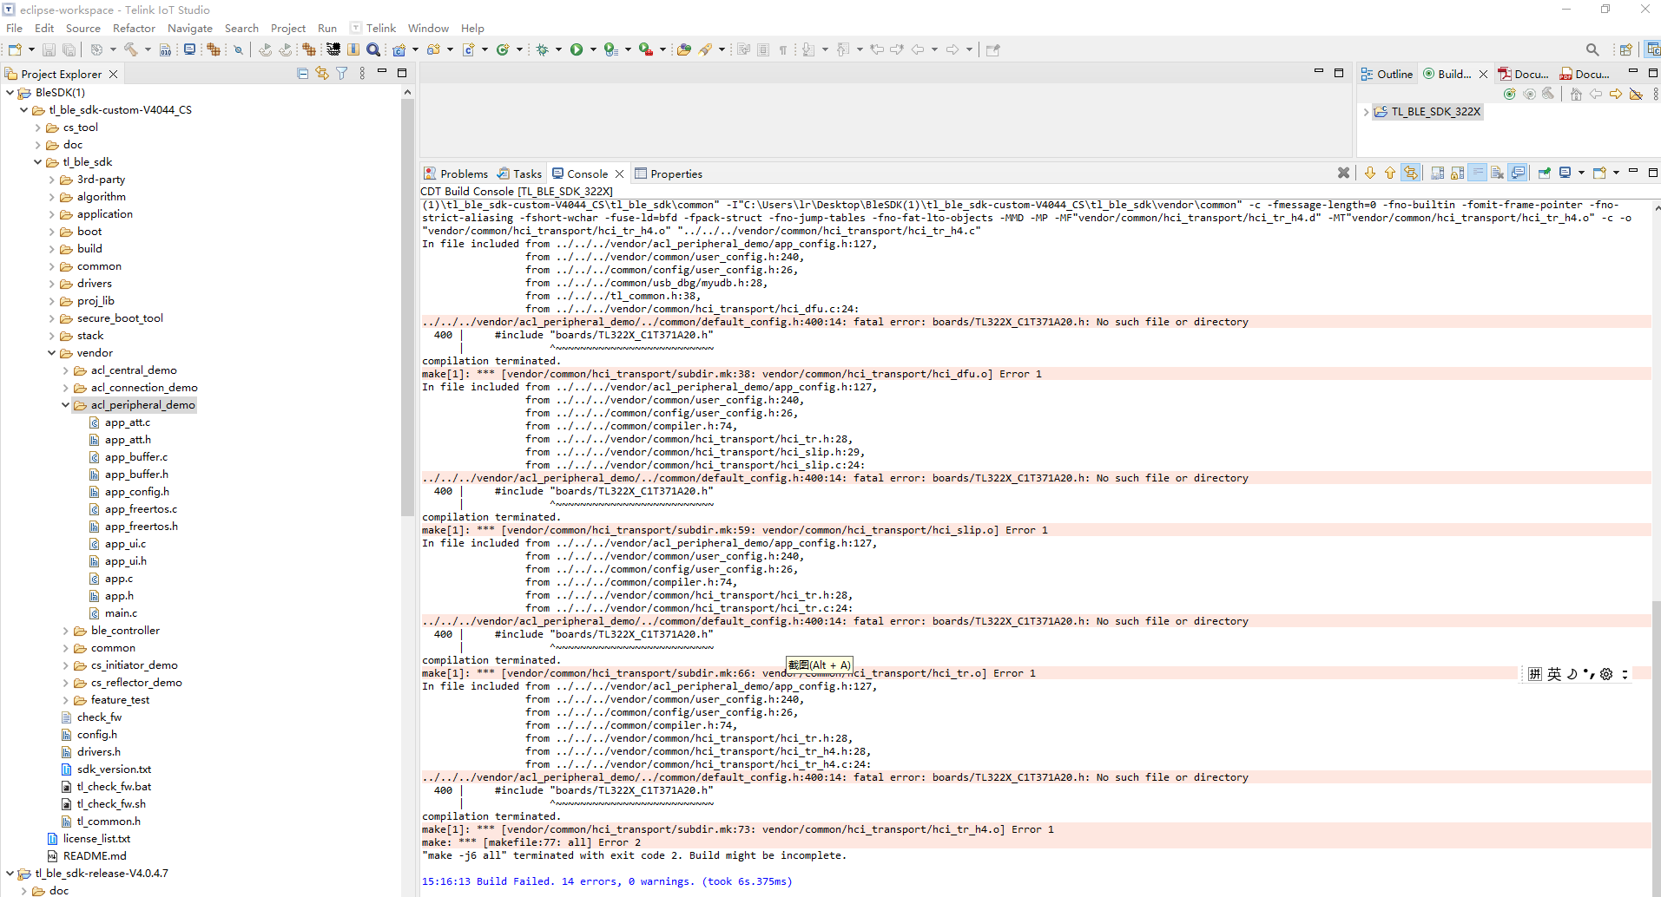The width and height of the screenshot is (1661, 897).
Task: Open the binary file view icon
Action: (166, 49)
